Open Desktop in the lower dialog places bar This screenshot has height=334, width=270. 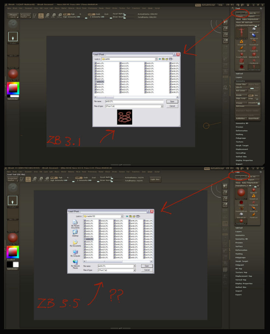tap(75, 233)
